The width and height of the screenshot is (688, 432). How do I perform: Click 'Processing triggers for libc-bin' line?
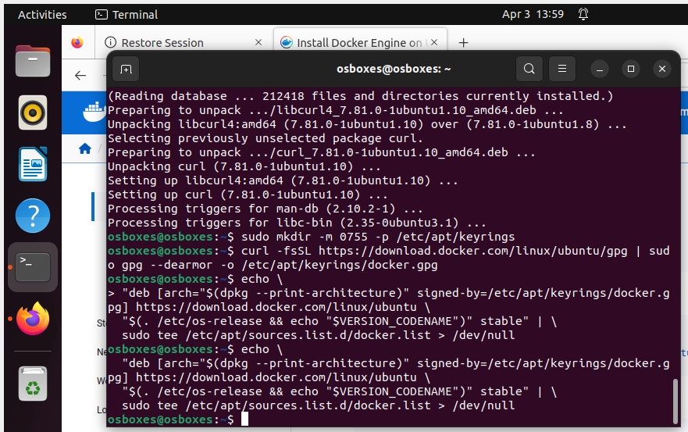[297, 223]
